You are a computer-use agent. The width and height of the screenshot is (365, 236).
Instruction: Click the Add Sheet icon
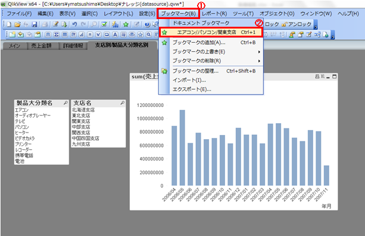[12, 34]
